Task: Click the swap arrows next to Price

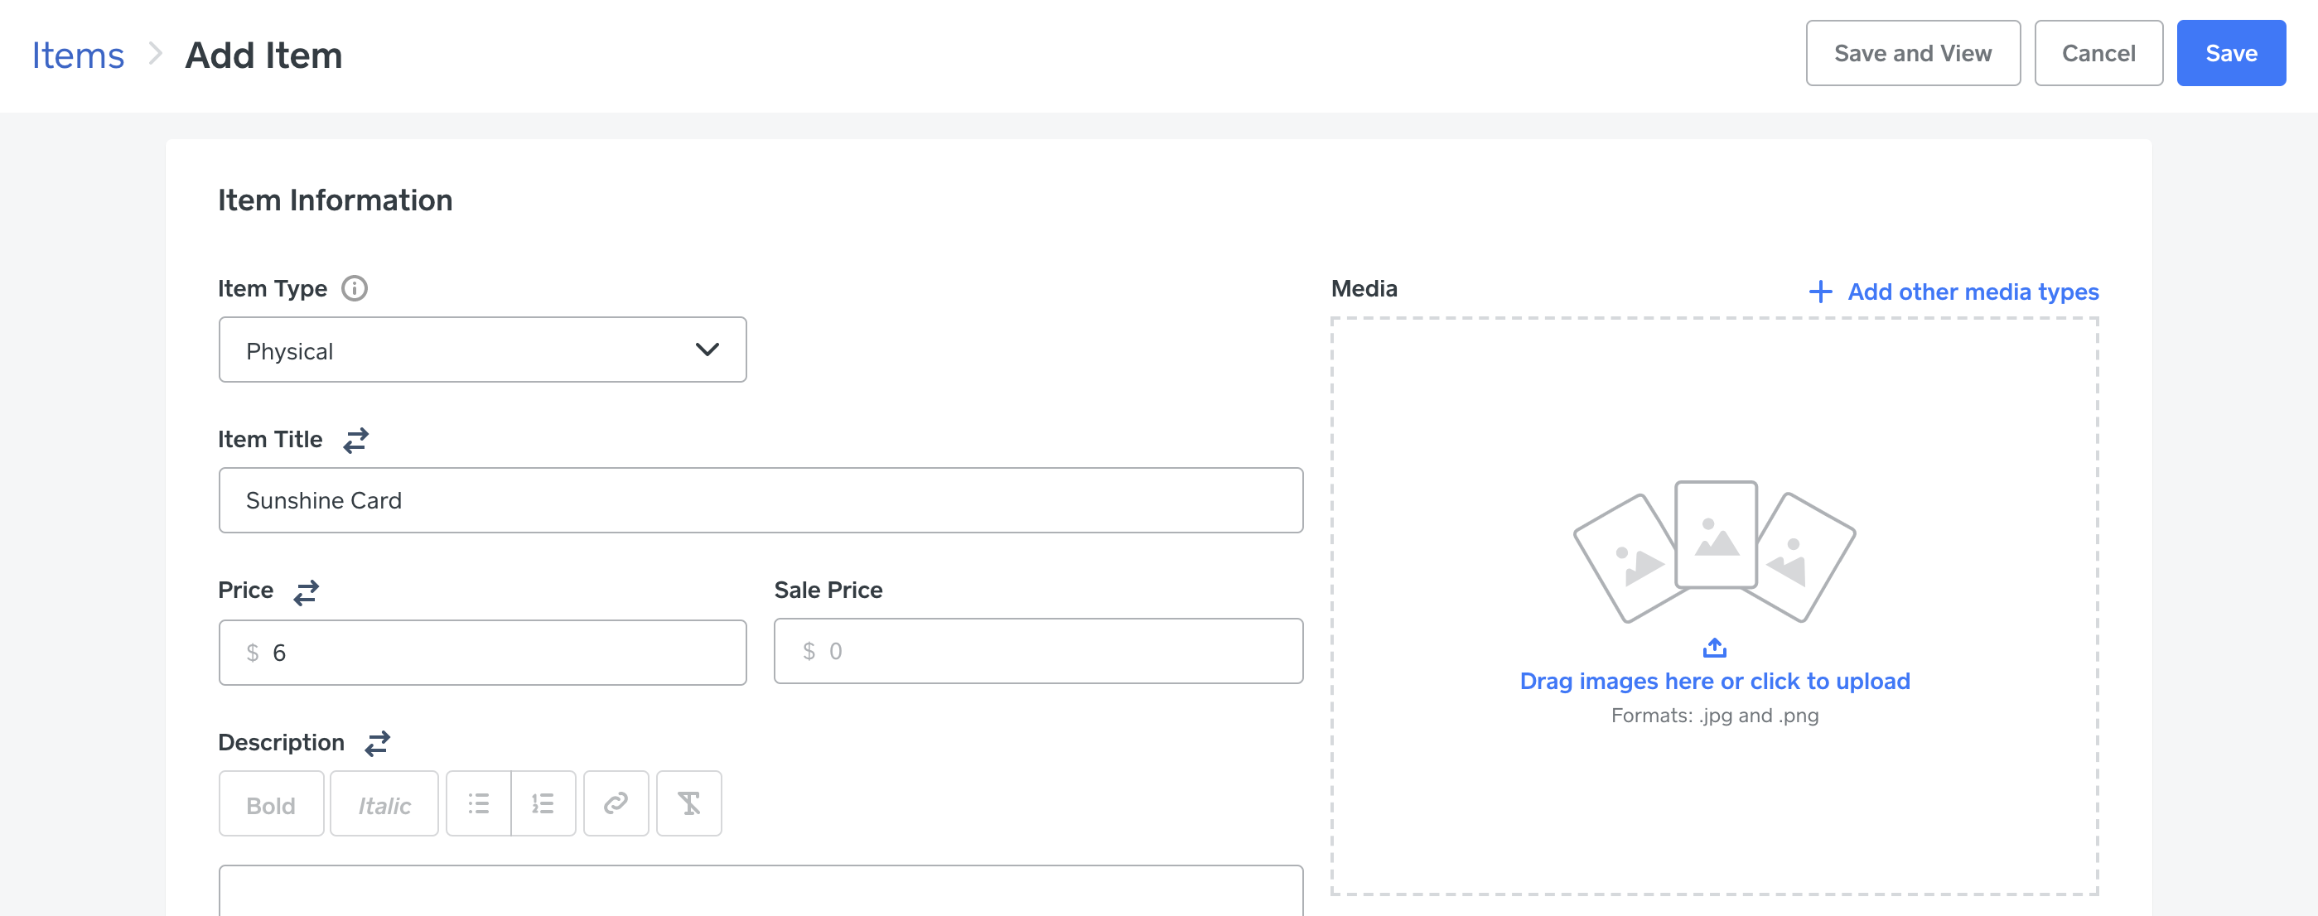Action: [306, 591]
